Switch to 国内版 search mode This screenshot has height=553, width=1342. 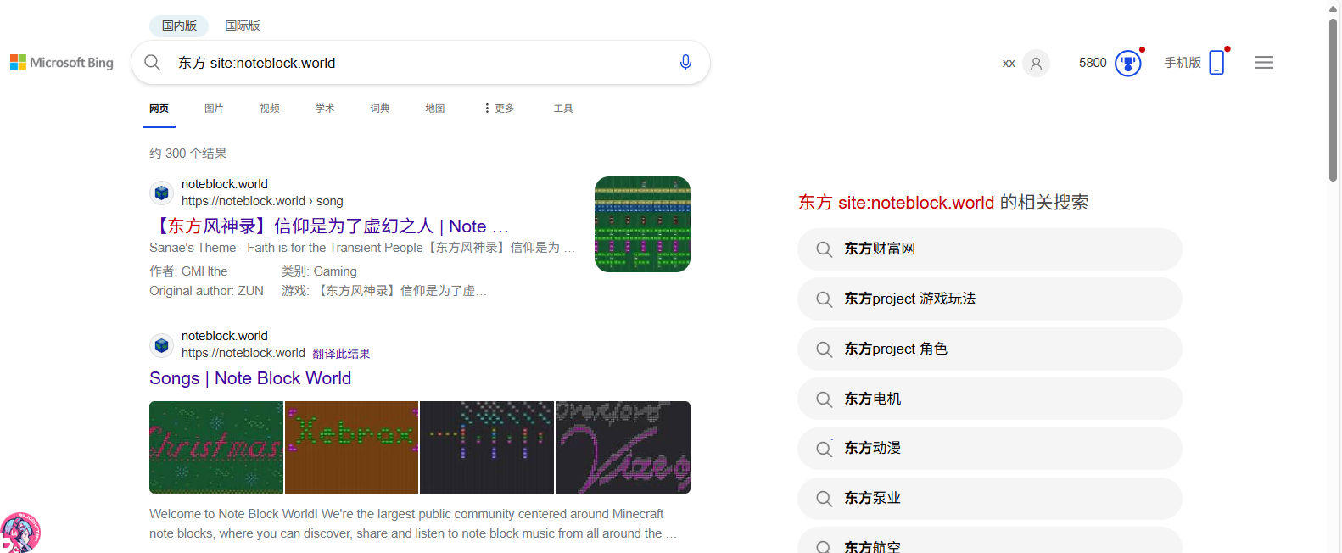[x=179, y=25]
